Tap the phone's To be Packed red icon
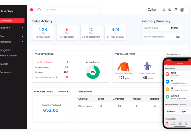Image resolution: width=191 pixels, height=136 pixels. click(x=168, y=74)
